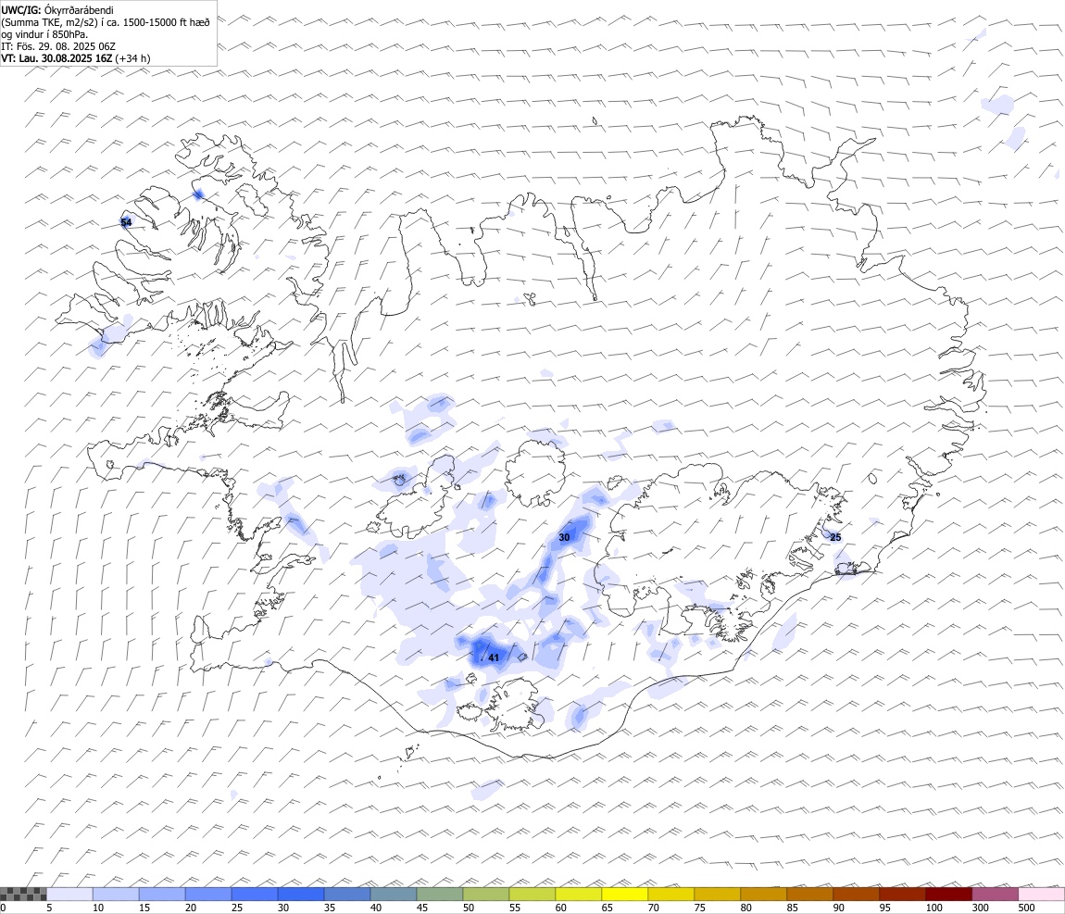Click the map value label 54 in the Westfjords
Screen dimensions: 1065x914
pyautogui.click(x=126, y=223)
